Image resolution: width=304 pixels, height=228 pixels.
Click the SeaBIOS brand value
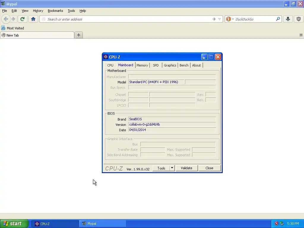coord(172,119)
